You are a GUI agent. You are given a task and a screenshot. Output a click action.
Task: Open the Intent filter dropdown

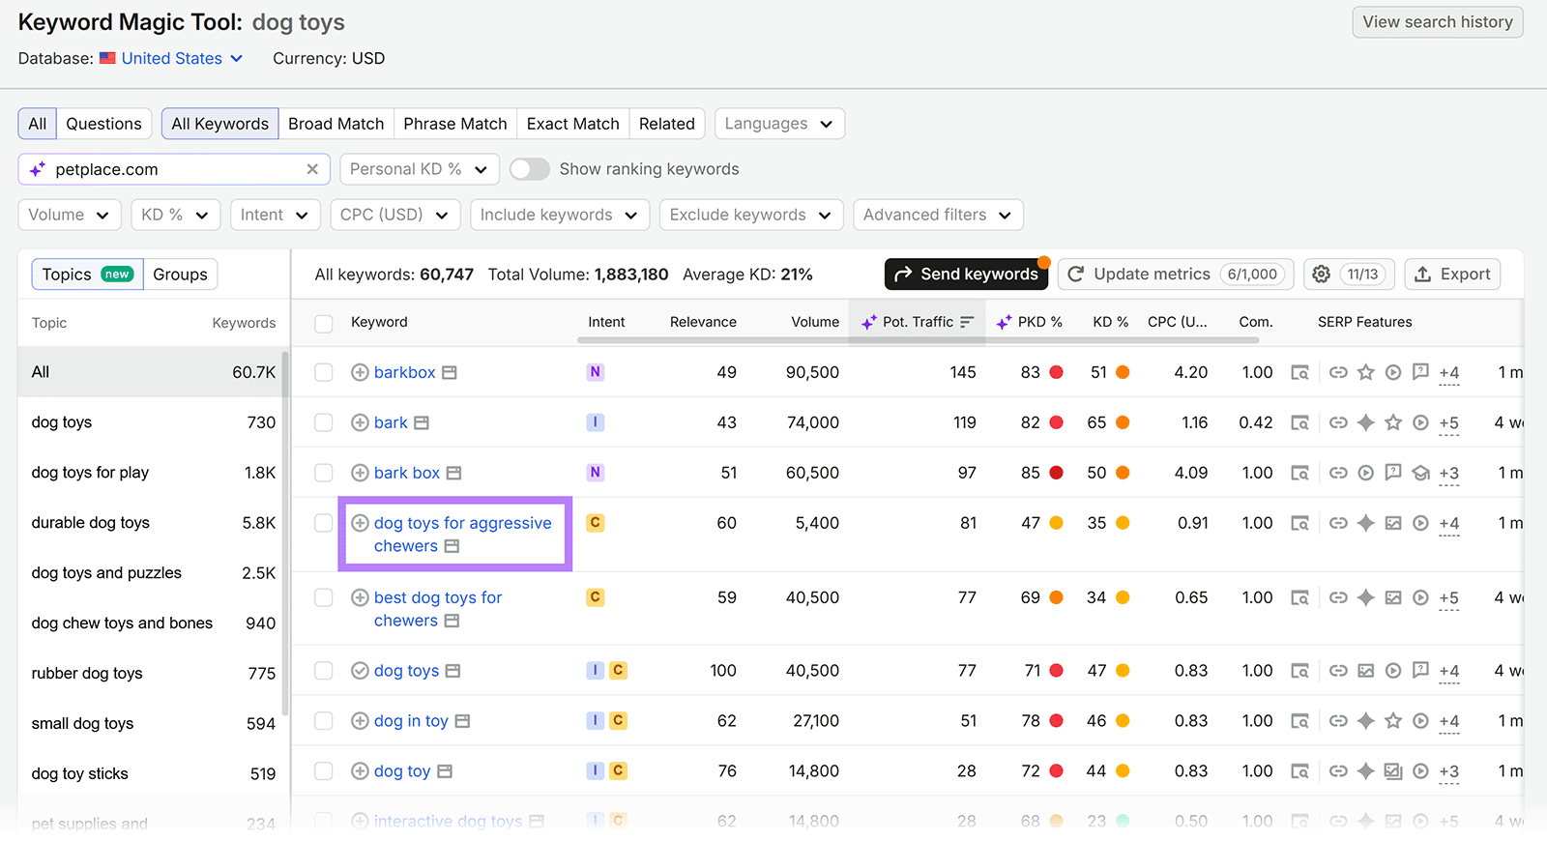(x=276, y=215)
